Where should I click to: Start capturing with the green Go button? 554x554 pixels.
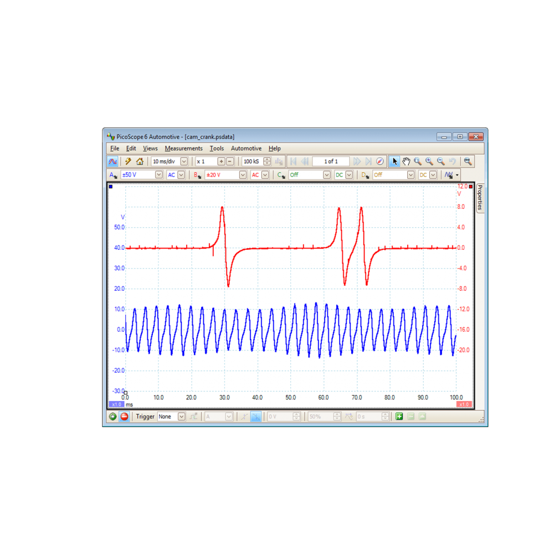click(112, 416)
